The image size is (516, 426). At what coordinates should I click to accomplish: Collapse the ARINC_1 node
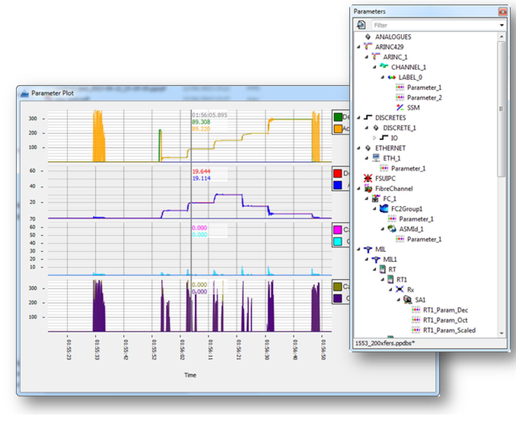click(366, 57)
